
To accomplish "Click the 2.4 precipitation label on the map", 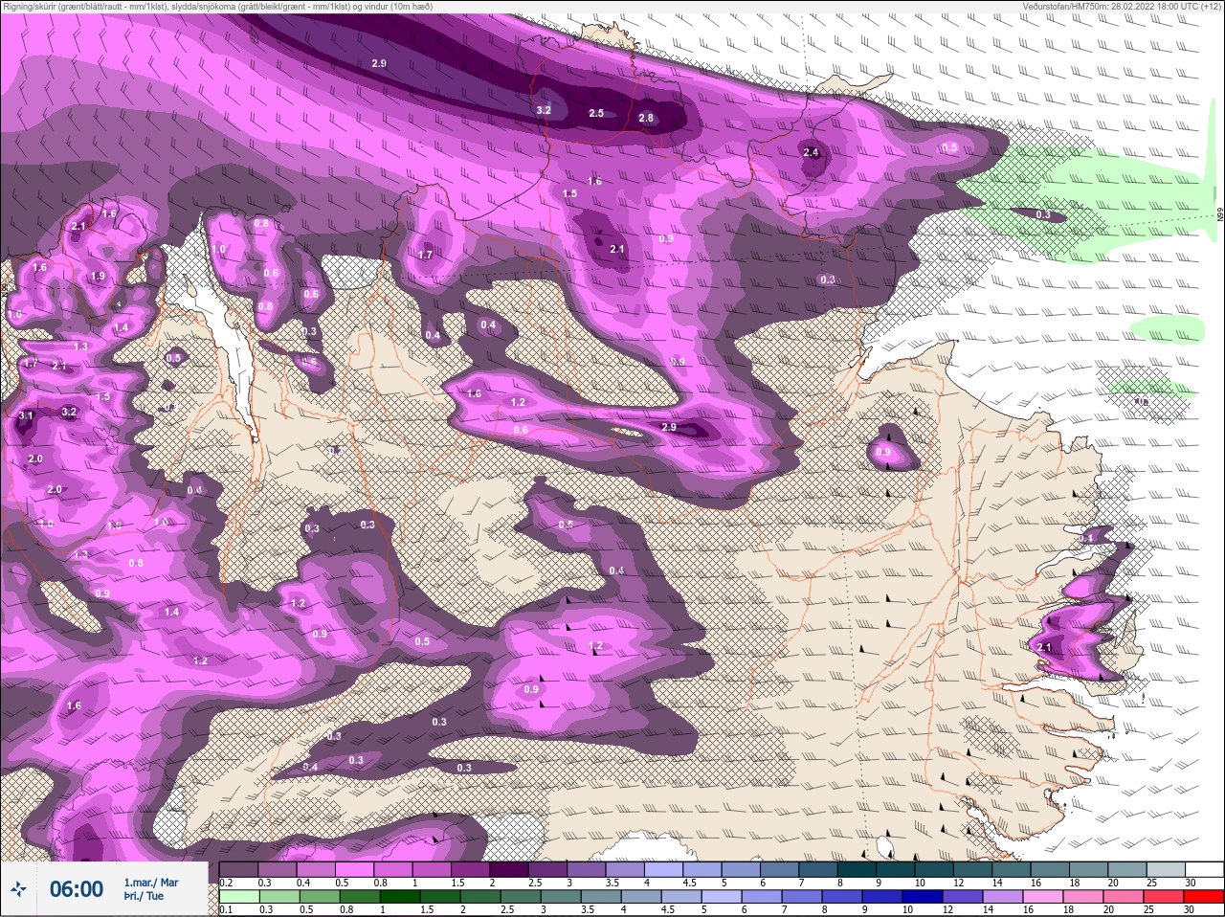I will [812, 152].
